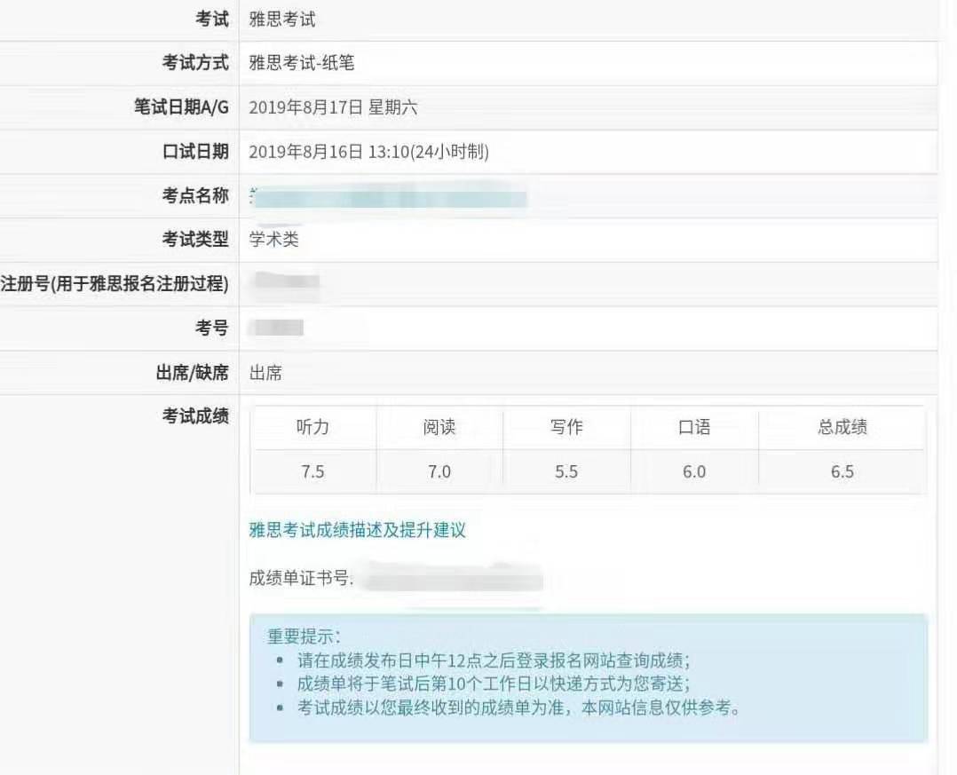
Task: Click the speaking test date 2019年8月16日 13:10
Action: click(368, 152)
